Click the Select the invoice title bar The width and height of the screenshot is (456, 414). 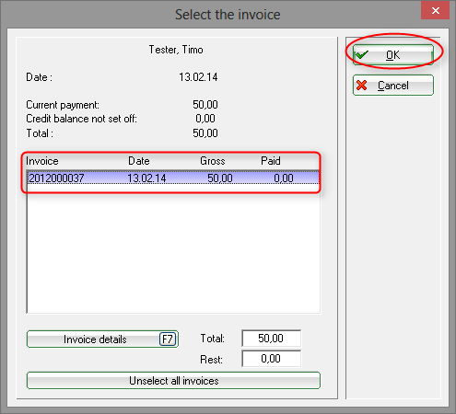click(x=228, y=15)
